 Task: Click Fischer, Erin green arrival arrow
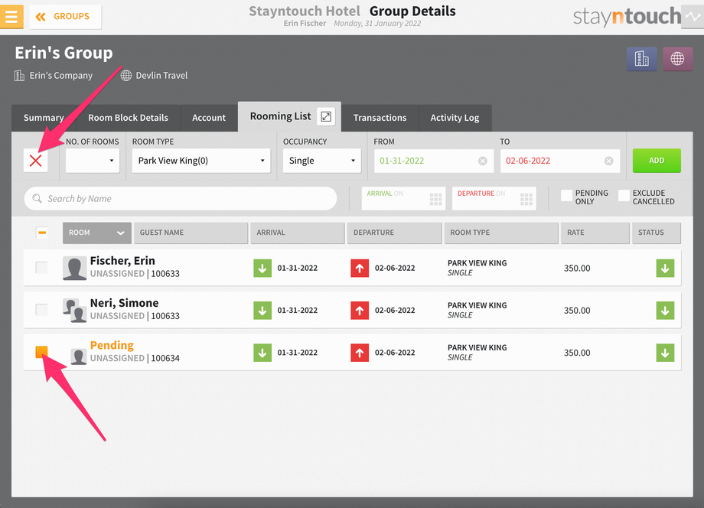[262, 269]
